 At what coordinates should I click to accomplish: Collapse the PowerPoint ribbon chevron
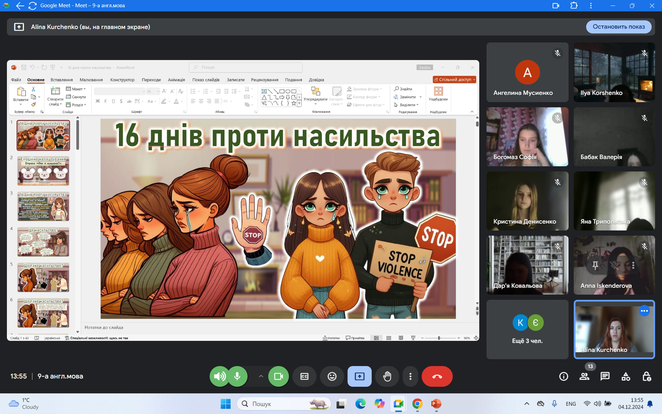click(472, 111)
